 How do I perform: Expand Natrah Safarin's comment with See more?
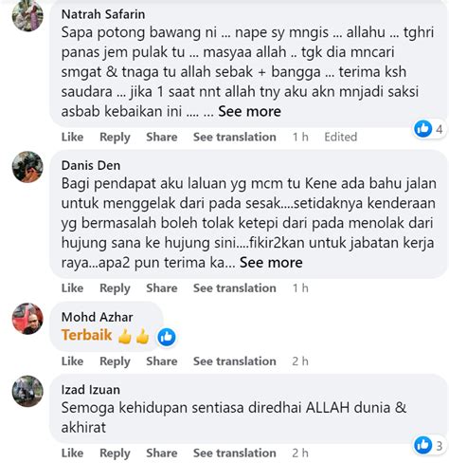coord(249,111)
